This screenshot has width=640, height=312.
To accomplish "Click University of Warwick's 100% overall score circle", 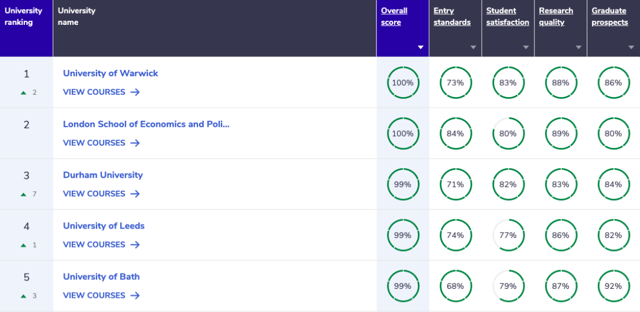I will (x=403, y=83).
